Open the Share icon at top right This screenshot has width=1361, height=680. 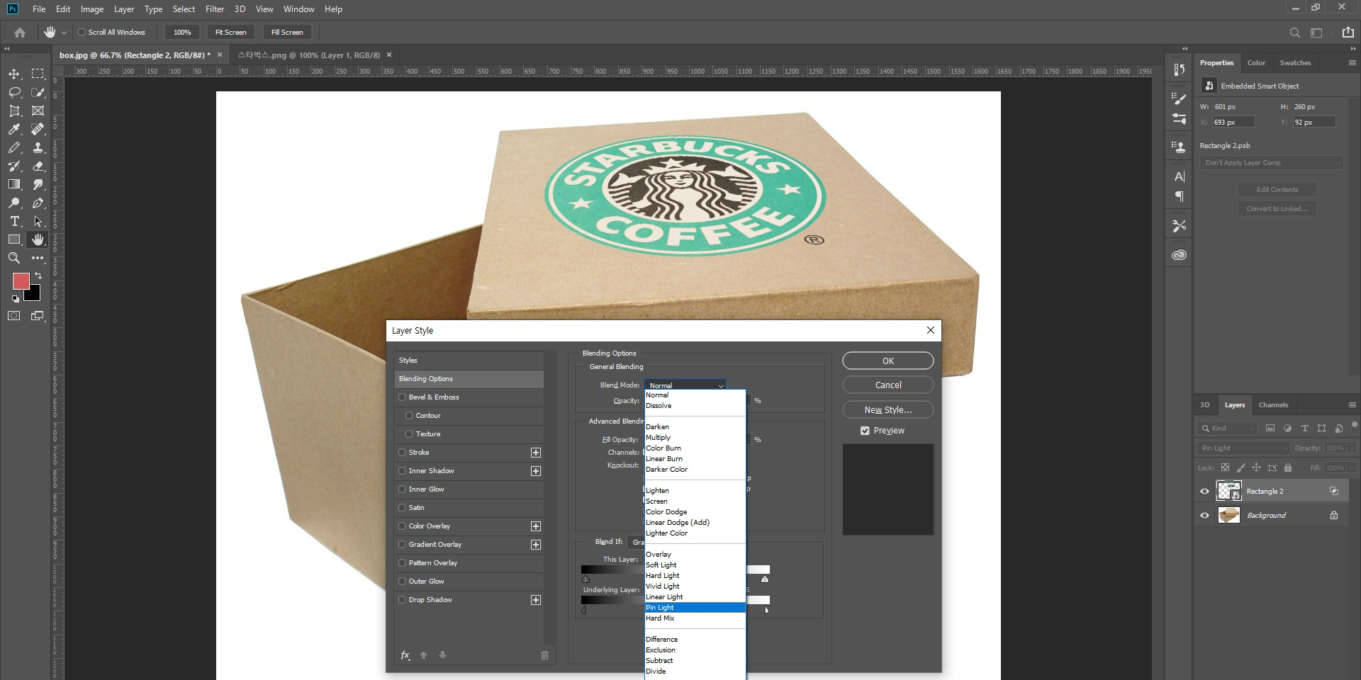1348,32
